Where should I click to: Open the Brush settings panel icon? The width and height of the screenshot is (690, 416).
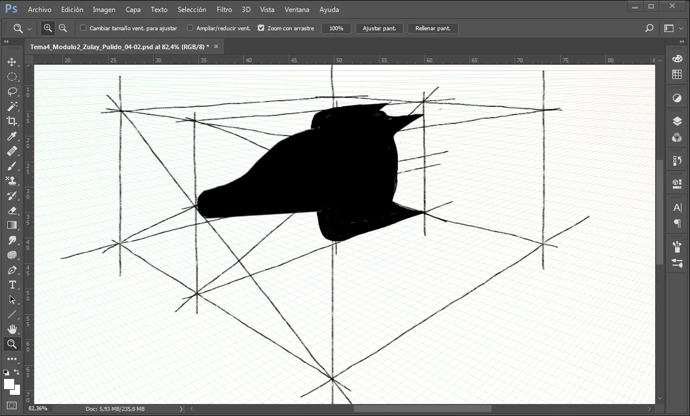[677, 263]
